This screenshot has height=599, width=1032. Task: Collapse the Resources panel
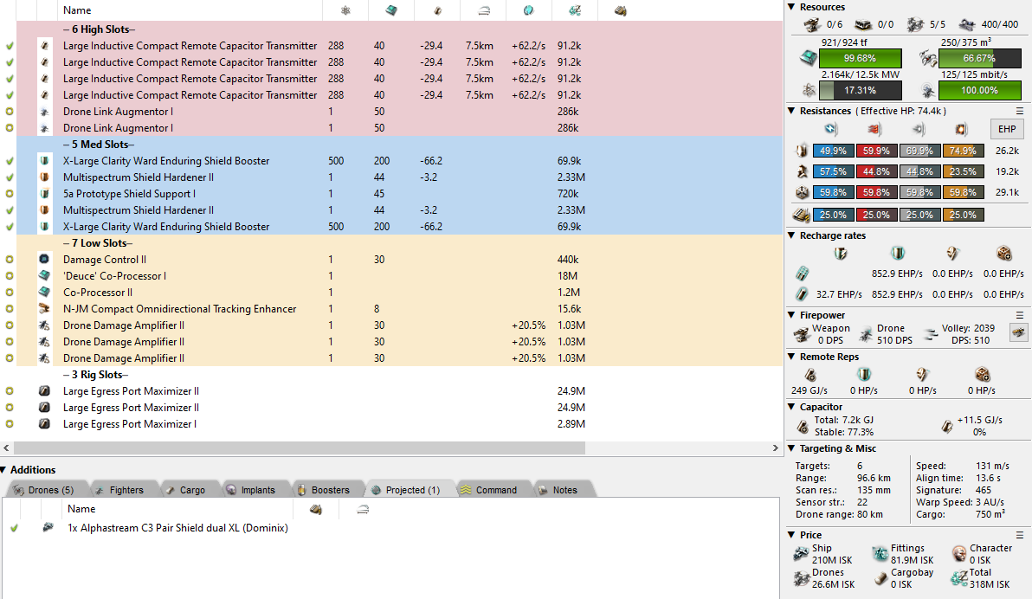pyautogui.click(x=792, y=7)
